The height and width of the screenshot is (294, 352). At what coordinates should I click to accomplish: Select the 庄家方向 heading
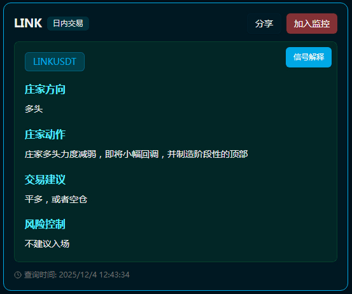pyautogui.click(x=45, y=89)
